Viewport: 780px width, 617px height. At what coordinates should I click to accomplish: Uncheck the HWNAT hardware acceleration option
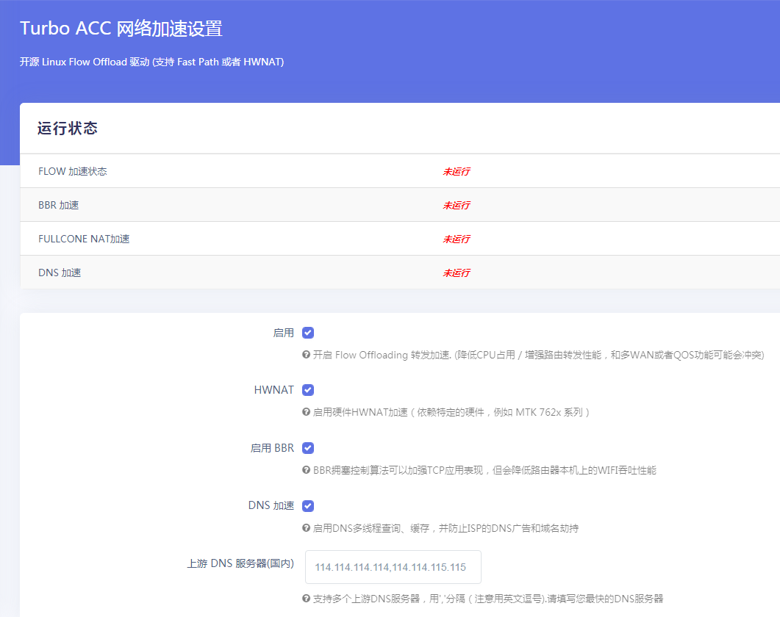point(308,390)
